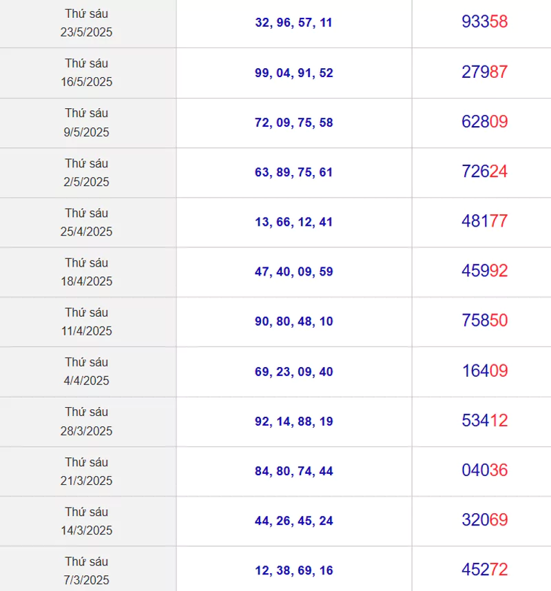Select the result number 04036
The image size is (551, 591).
tap(484, 470)
